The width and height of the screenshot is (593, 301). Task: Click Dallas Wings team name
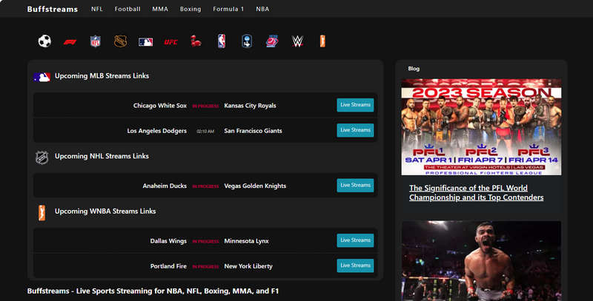click(x=168, y=241)
